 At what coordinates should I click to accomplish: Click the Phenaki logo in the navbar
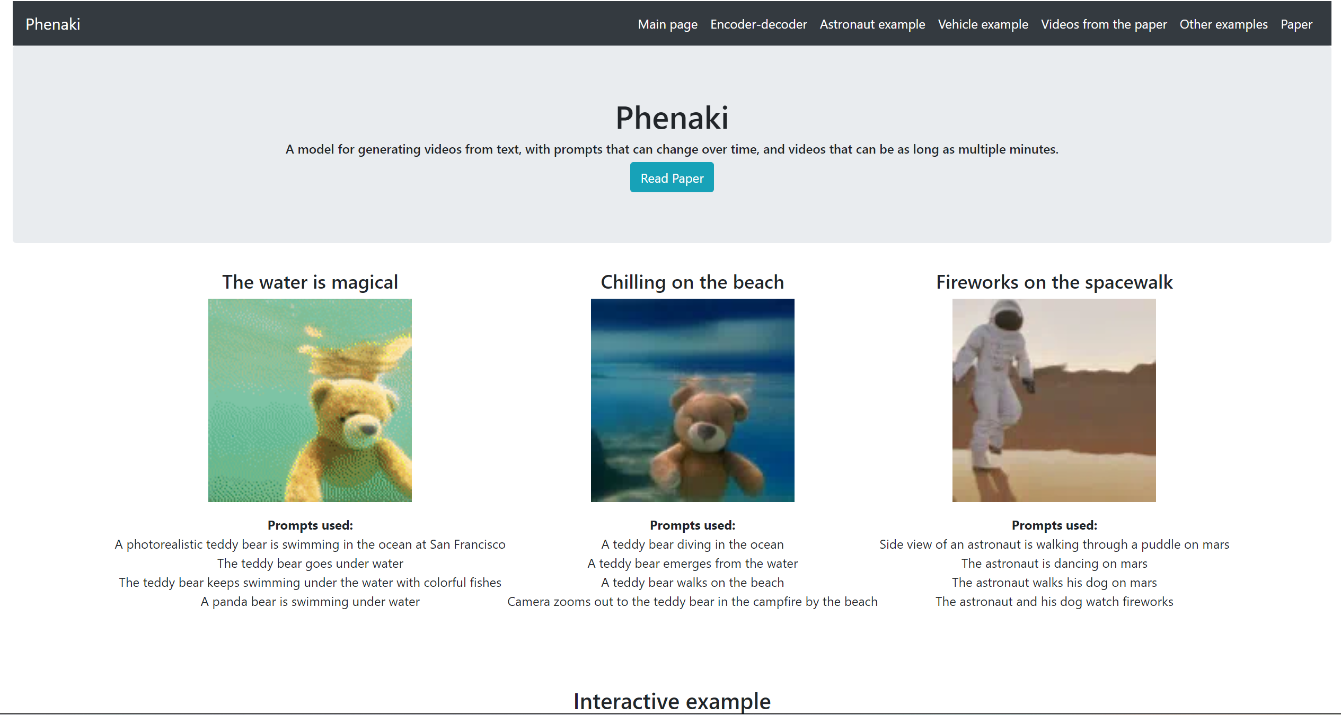(52, 24)
